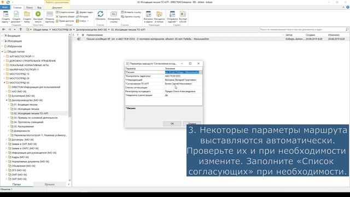The height and width of the screenshot is (197, 350).
Task: Select 04. Протоколы совещаний folder
Action: (28, 122)
